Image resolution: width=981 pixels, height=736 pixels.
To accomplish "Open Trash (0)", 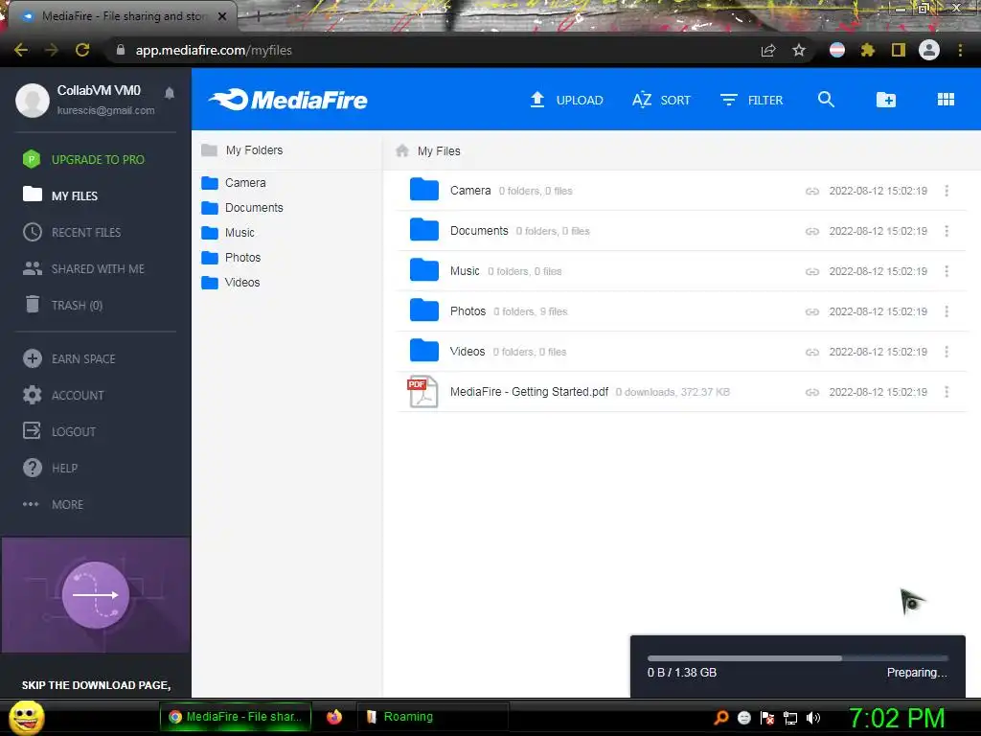I will (63, 305).
